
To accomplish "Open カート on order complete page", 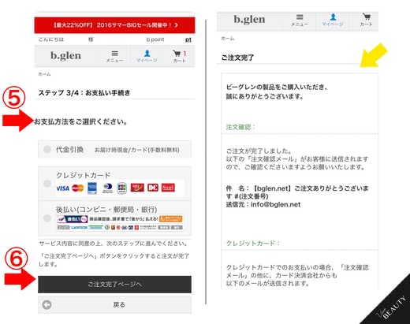I will 367,20.
